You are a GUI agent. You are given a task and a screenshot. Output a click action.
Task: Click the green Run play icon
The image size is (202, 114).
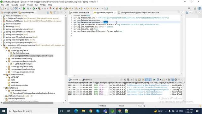pyautogui.click(x=34, y=9)
